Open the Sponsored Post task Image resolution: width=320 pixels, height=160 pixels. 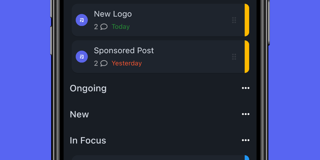point(124,51)
